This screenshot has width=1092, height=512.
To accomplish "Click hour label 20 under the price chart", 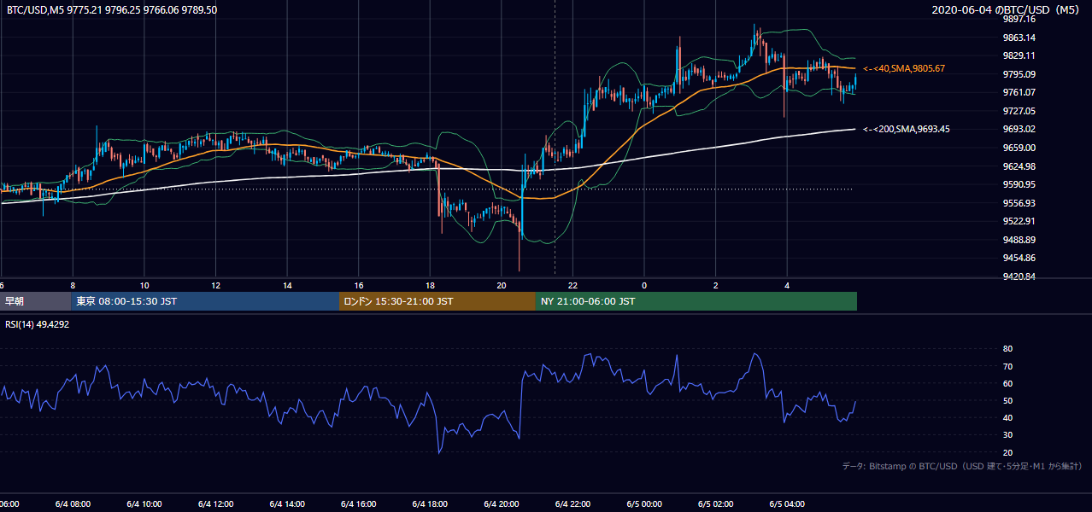I will coord(502,286).
